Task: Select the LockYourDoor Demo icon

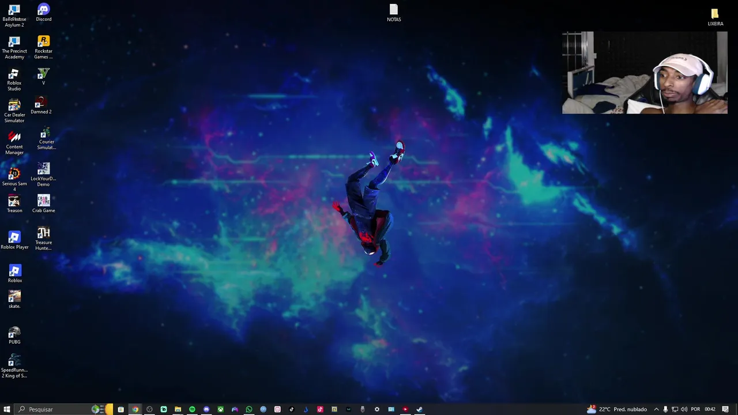Action: point(43,175)
